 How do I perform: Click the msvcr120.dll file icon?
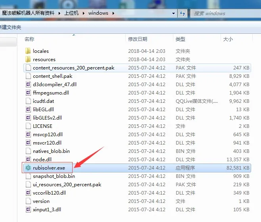pos(28,143)
